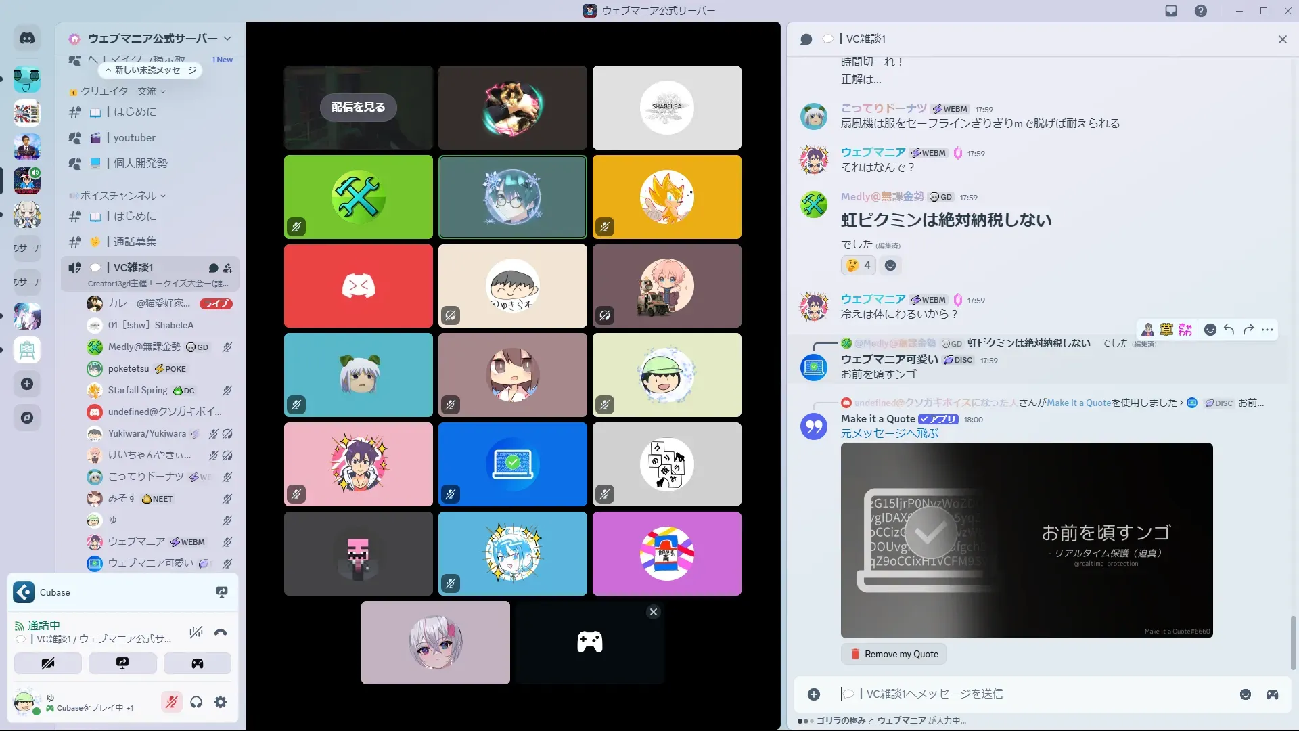Viewport: 1299px width, 731px height.
Task: Open explore discoverable servers compass icon
Action: tap(27, 418)
